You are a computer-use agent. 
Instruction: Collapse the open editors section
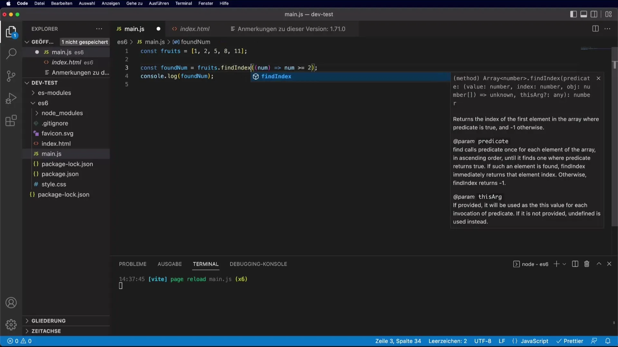point(27,42)
